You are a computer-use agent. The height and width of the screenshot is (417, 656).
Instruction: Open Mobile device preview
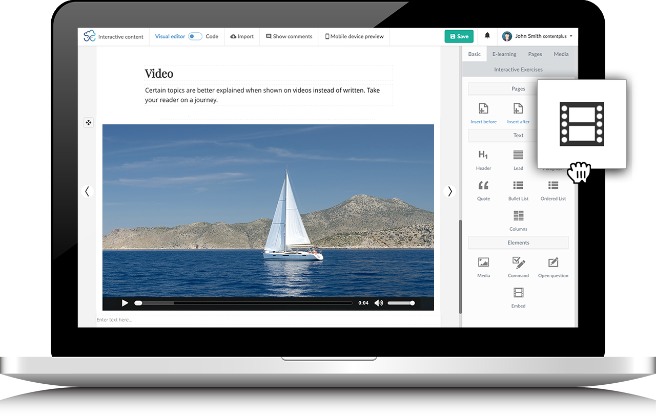pos(354,36)
